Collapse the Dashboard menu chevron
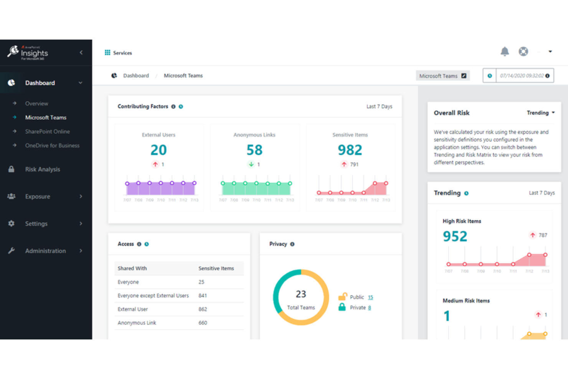The image size is (568, 379). (x=81, y=83)
